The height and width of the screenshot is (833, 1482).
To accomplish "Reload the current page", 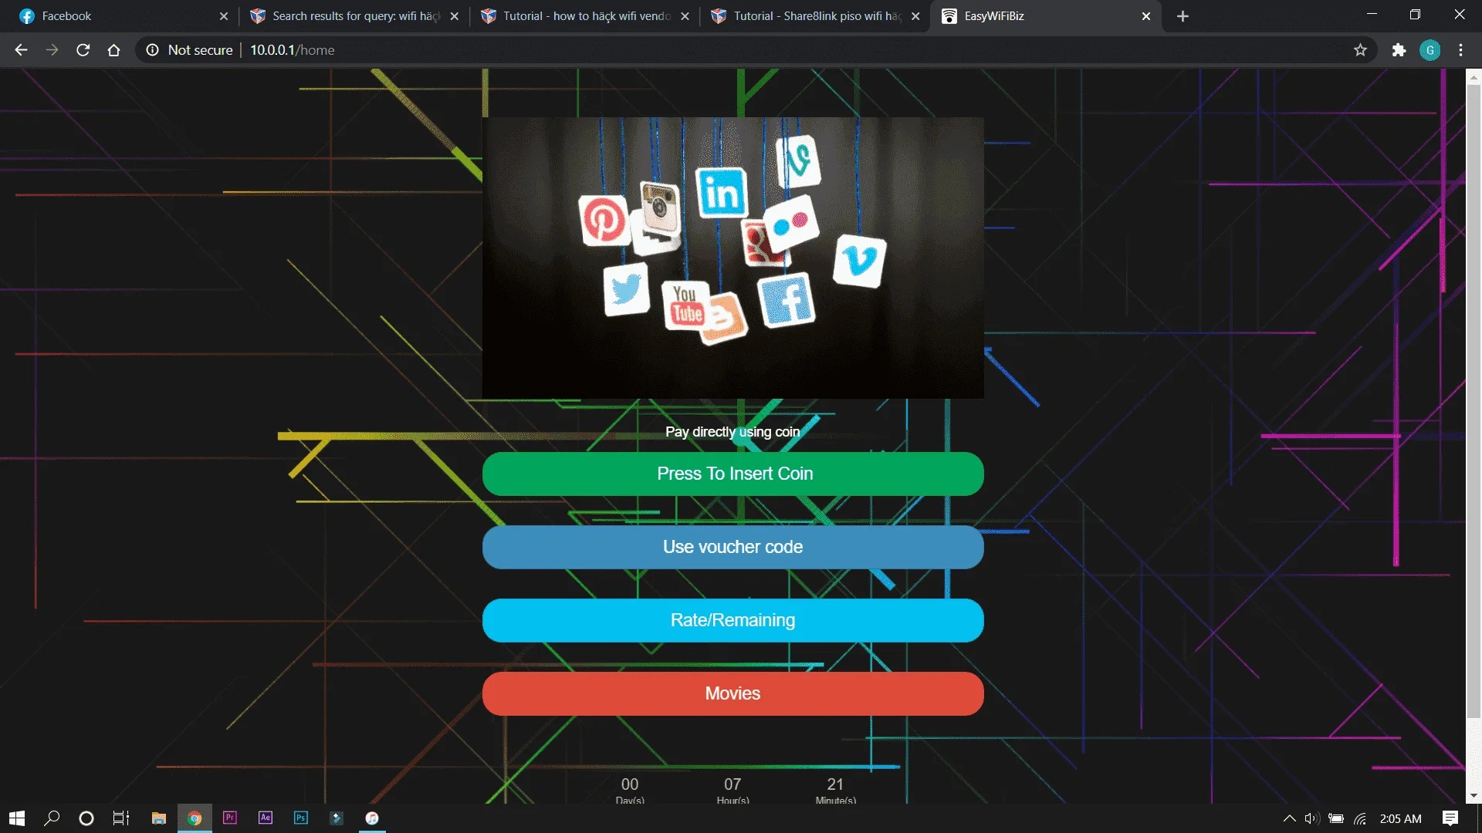I will [x=83, y=50].
